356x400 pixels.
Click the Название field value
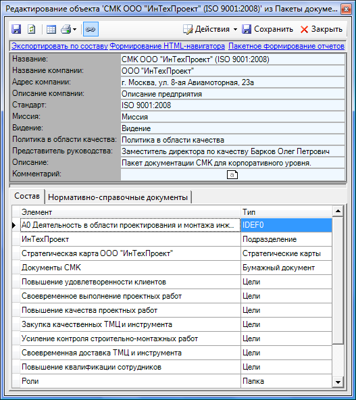(x=232, y=59)
